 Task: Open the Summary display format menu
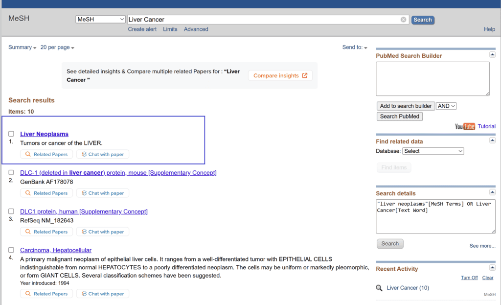point(22,47)
